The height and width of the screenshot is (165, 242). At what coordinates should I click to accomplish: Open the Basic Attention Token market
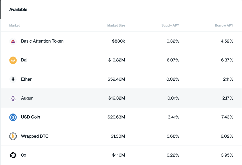121,41
